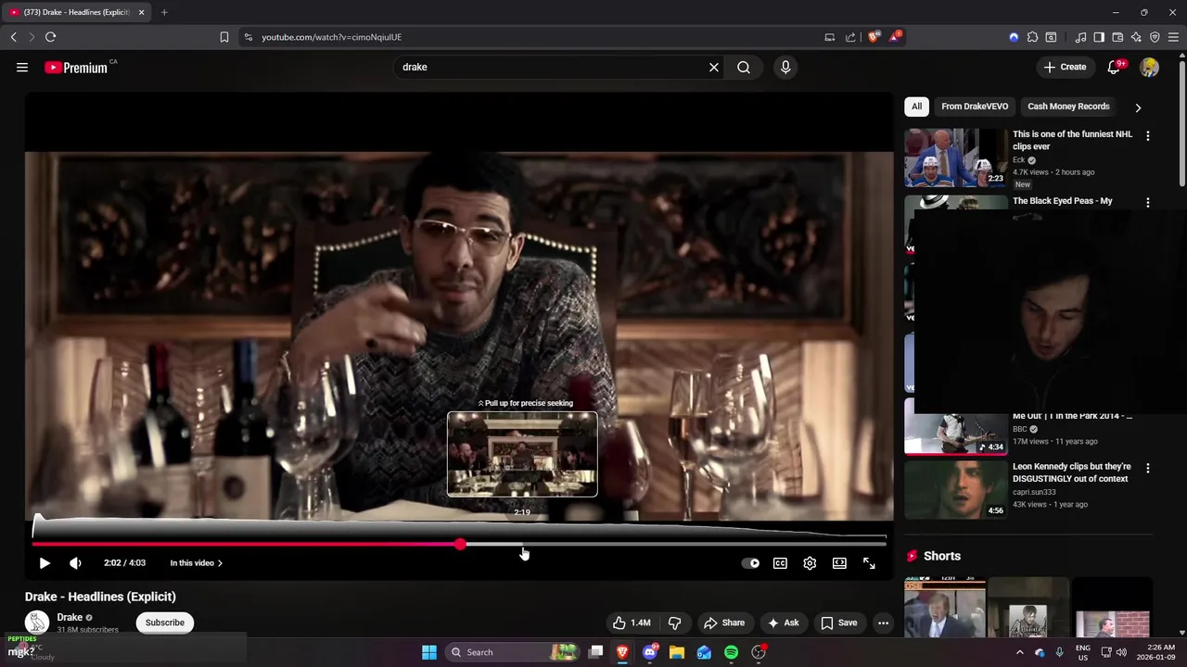Enter fullscreen mode
Image resolution: width=1187 pixels, height=667 pixels.
(x=869, y=562)
